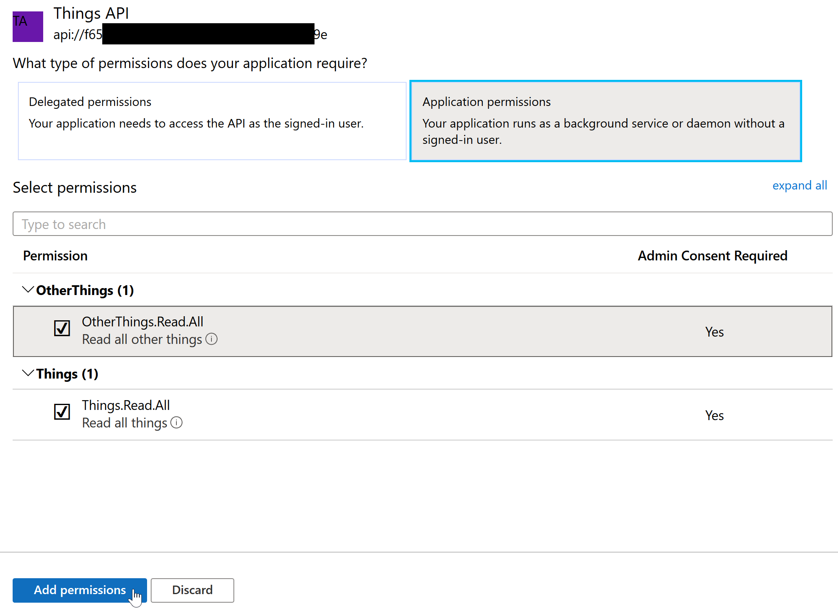Uncheck the OtherThings.Read.All permission

62,328
